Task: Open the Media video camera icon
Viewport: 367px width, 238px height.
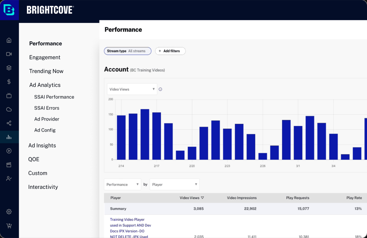Action: [x=9, y=54]
